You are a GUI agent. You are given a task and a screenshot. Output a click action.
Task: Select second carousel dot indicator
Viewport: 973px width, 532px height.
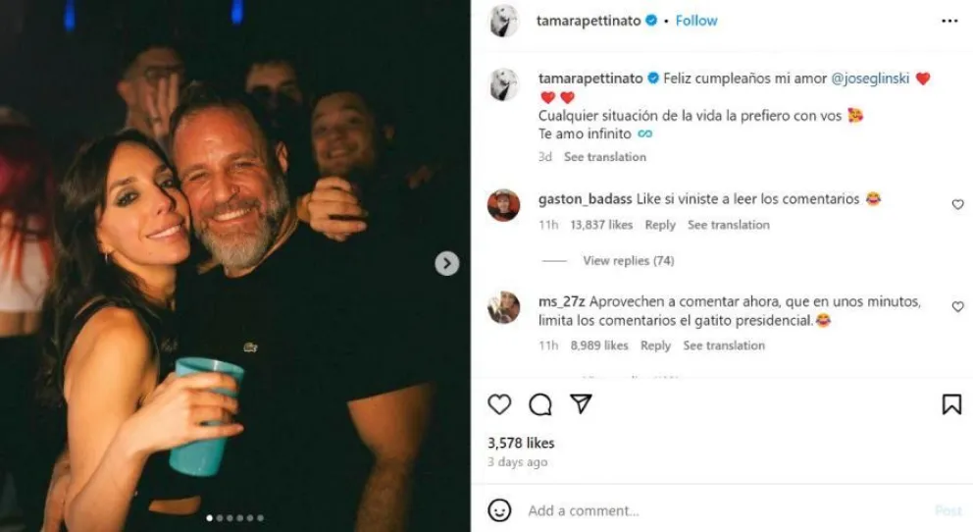pos(220,517)
